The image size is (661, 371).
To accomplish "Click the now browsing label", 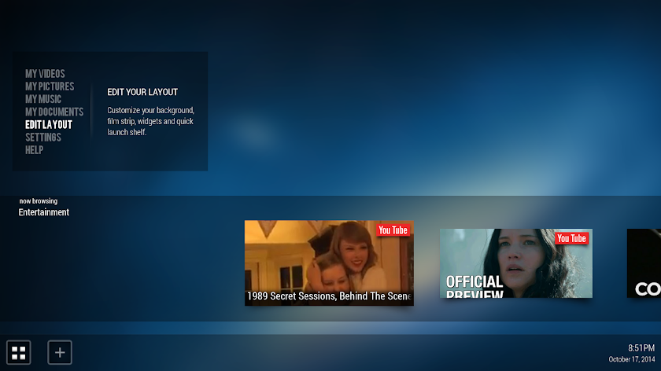I will pyautogui.click(x=39, y=201).
